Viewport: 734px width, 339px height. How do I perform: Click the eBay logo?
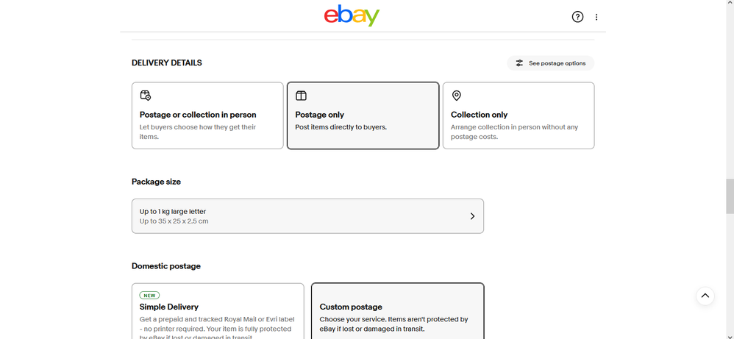point(352,15)
